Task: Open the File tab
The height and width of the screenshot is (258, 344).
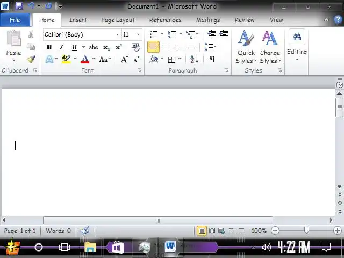Action: [x=15, y=20]
